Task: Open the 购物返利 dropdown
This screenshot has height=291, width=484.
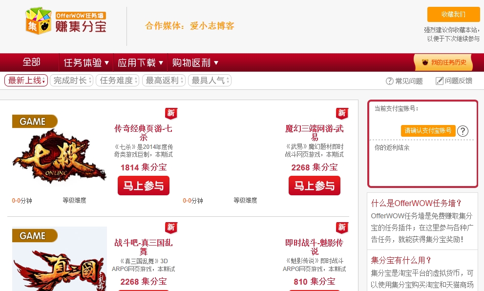Action: point(195,62)
